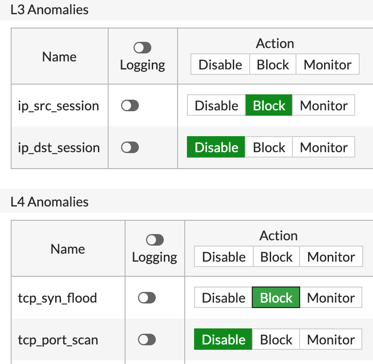
Task: Set all L3 anomalies to Monitor
Action: pos(328,65)
